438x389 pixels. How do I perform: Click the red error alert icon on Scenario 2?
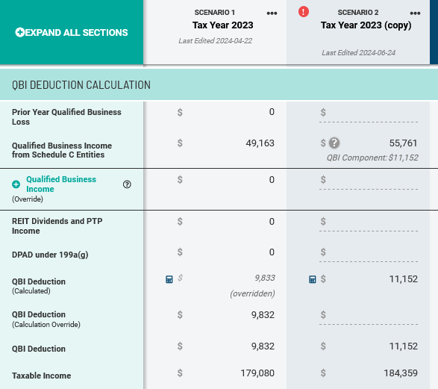point(304,12)
